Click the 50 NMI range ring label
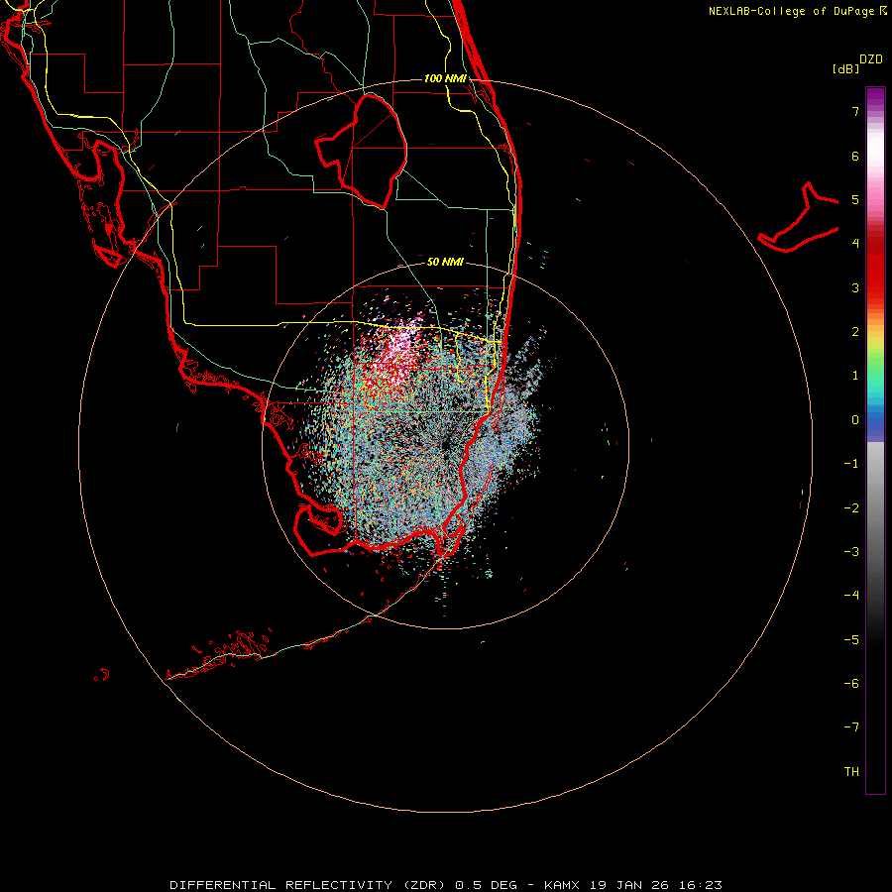Image resolution: width=892 pixels, height=892 pixels. [445, 262]
